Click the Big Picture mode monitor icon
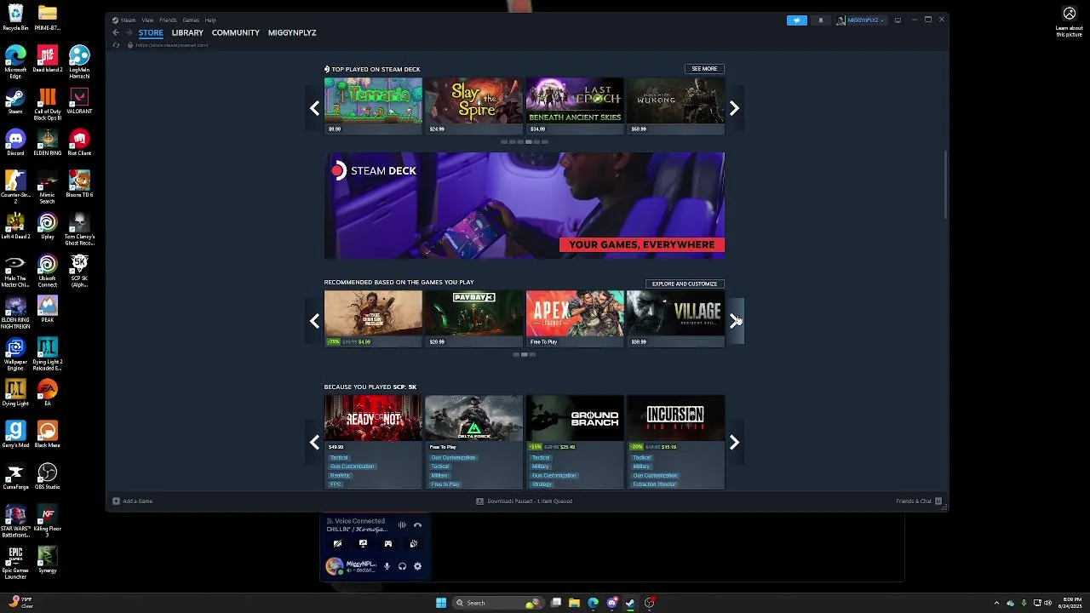The height and width of the screenshot is (613, 1090). coord(898,20)
